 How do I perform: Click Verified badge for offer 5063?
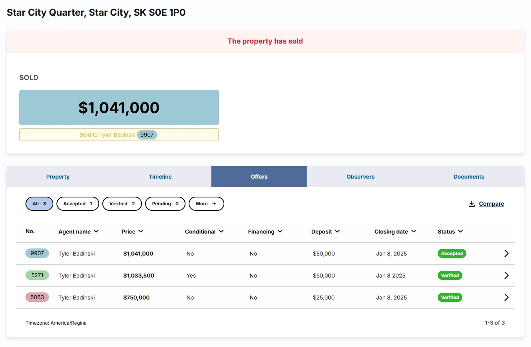point(450,298)
